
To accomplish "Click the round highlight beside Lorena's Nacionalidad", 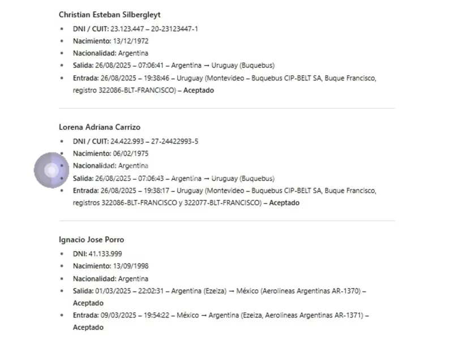I will point(52,169).
